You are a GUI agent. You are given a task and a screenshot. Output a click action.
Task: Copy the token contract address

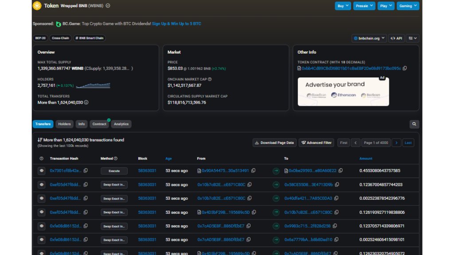(x=405, y=68)
